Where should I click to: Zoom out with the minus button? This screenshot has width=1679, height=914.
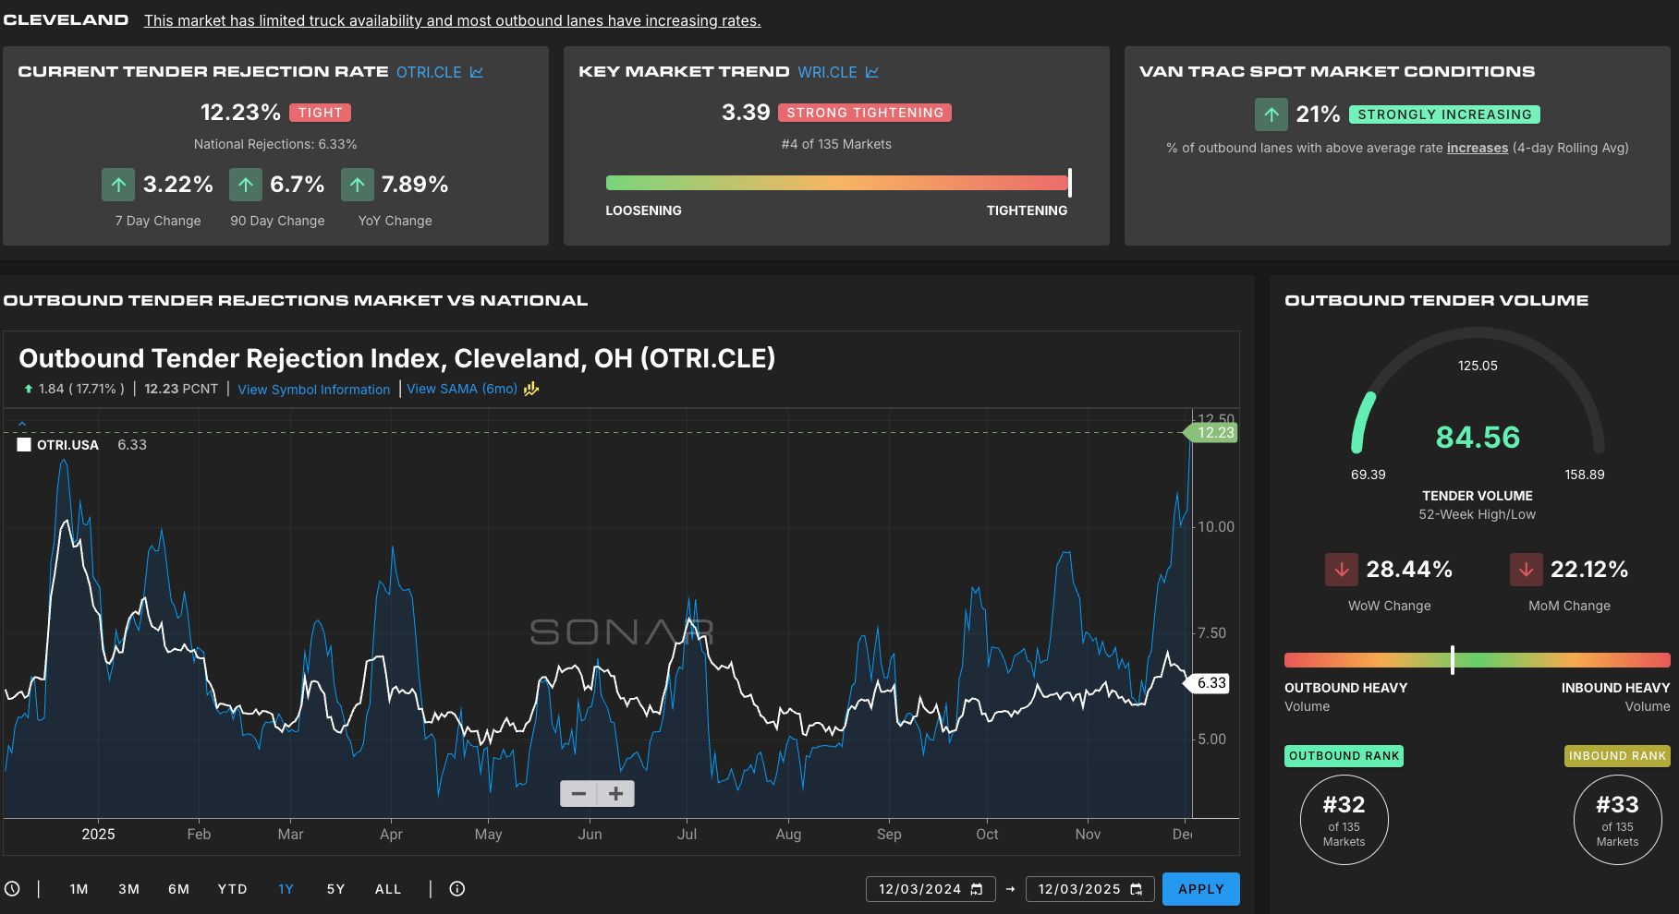click(x=578, y=794)
